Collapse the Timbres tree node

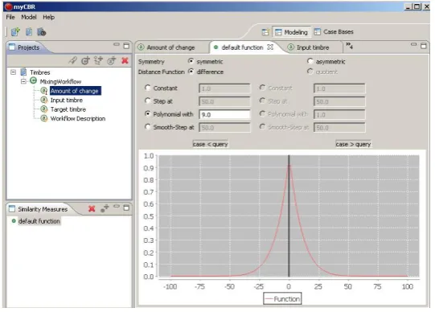13,72
